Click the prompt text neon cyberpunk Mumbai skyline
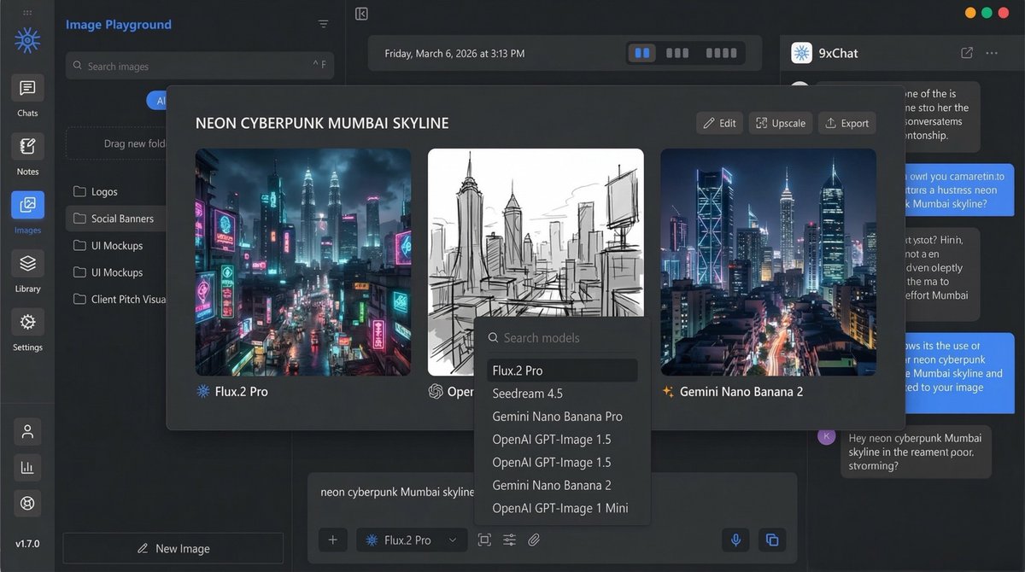Viewport: 1025px width, 572px height. 397,492
